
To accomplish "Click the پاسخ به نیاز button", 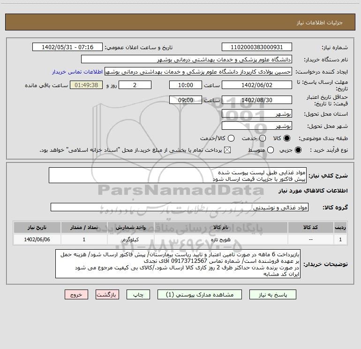I will click(x=272, y=295).
